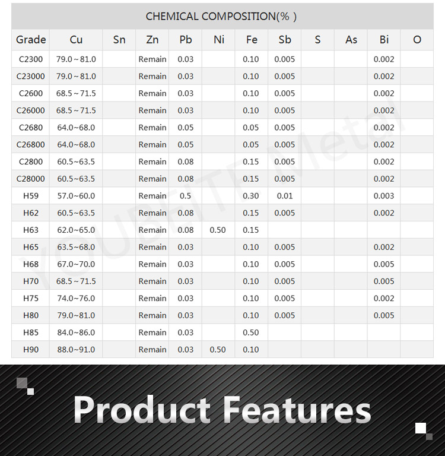Image resolution: width=445 pixels, height=456 pixels.
Task: Click the Cu value 74.0~76.0
Action: pyautogui.click(x=76, y=298)
